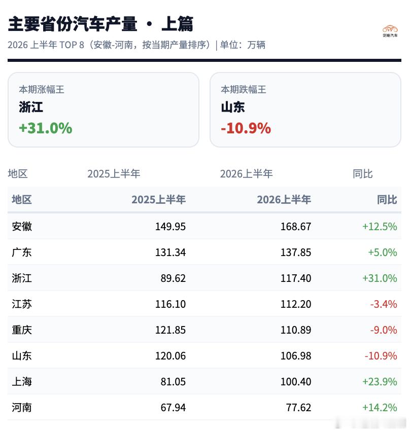The image size is (410, 433).
Task: Click the +14.2% cell for 河南
Action: 380,408
